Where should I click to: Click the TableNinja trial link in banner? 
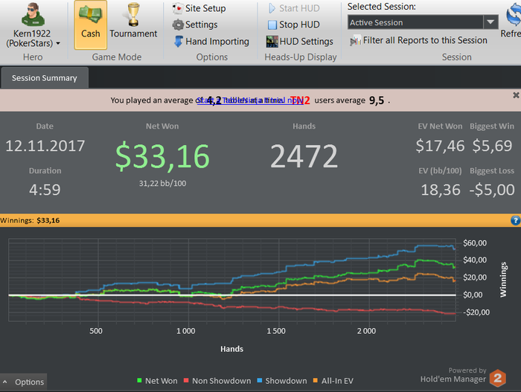(250, 100)
